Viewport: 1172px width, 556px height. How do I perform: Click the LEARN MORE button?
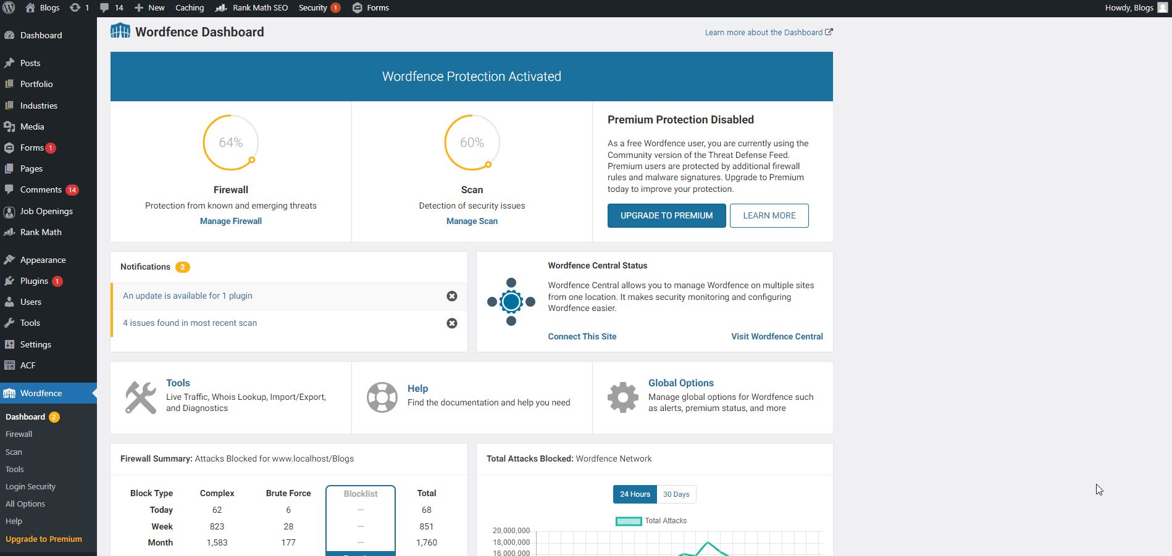click(x=769, y=215)
